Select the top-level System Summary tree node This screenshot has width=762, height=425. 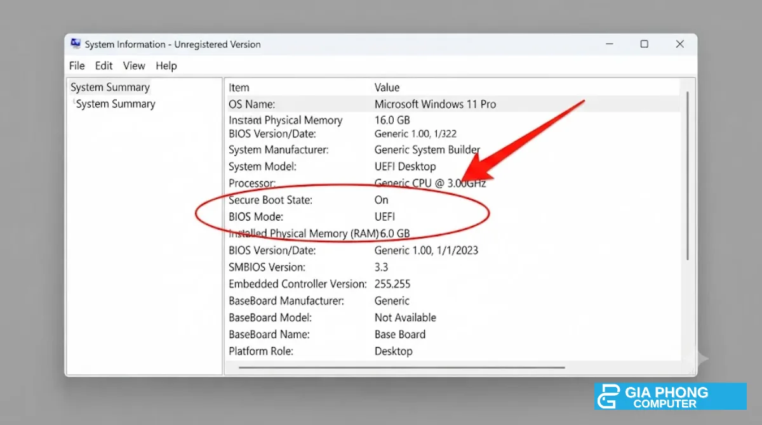click(110, 88)
